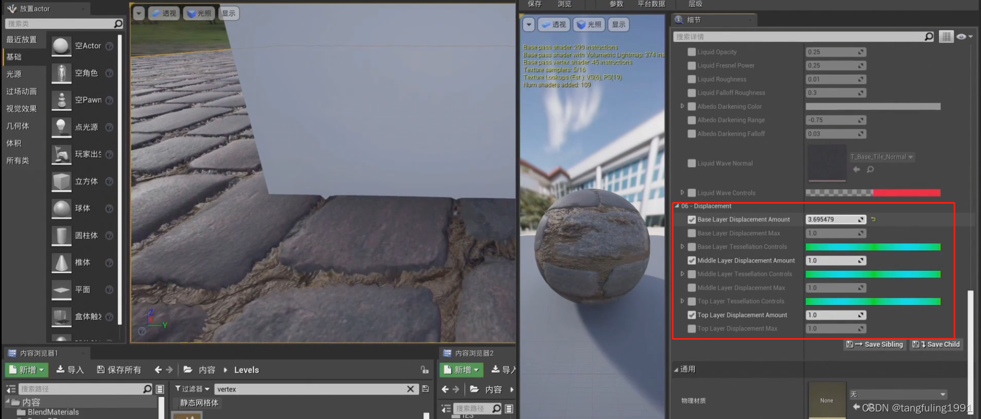Select the 圆柱体 cylinder icon
This screenshot has width=981, height=419.
tap(61, 236)
